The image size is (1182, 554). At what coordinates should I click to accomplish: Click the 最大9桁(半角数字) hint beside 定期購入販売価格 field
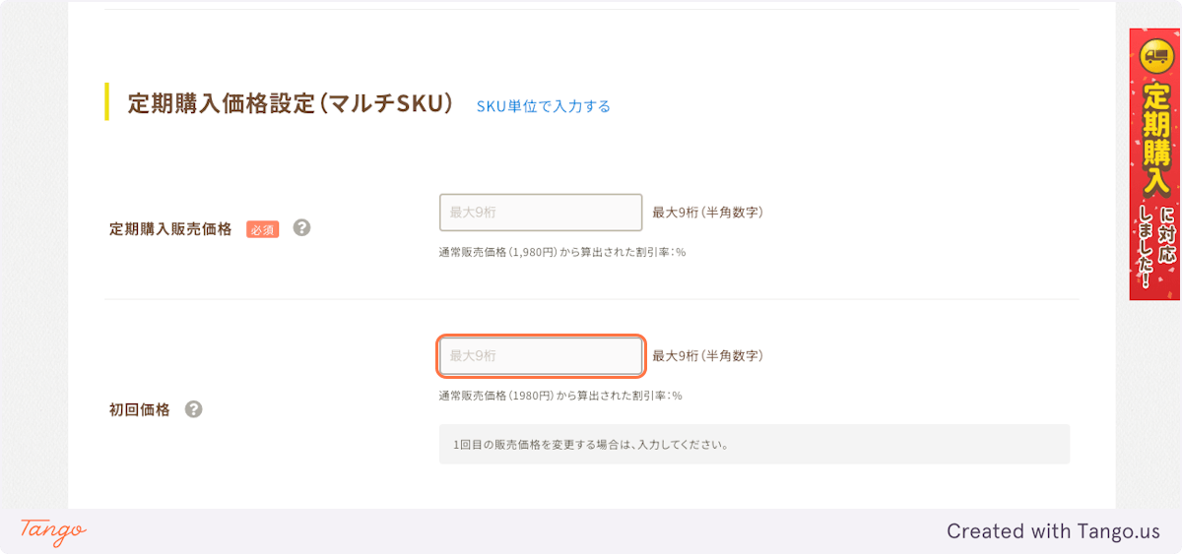point(707,213)
